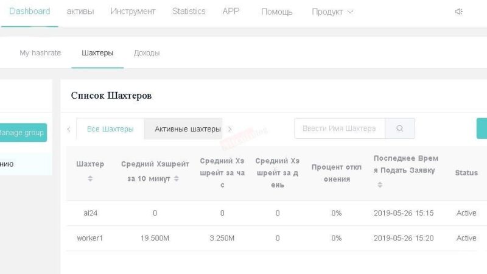Click Средний Хэшрейт за день header
Viewport: 487px width, 274px height.
pyautogui.click(x=278, y=173)
